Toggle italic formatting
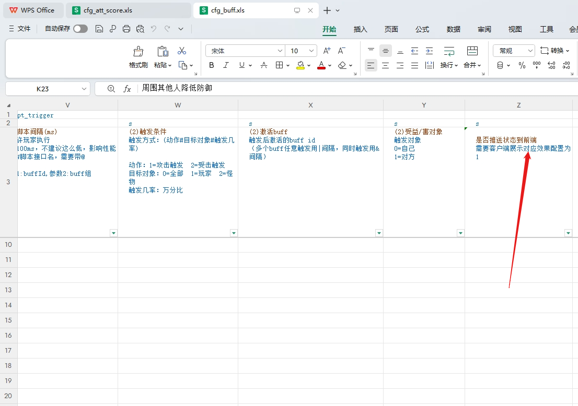This screenshot has width=578, height=406. 226,65
